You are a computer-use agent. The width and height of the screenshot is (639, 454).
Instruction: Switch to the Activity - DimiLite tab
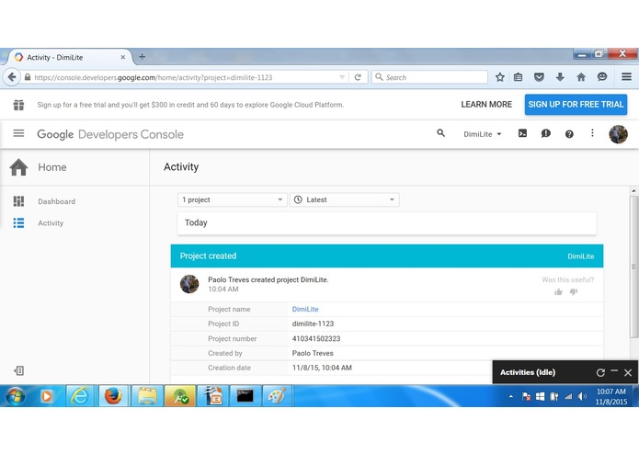(x=68, y=57)
